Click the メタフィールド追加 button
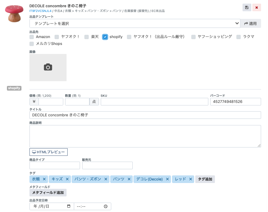 tap(48, 192)
